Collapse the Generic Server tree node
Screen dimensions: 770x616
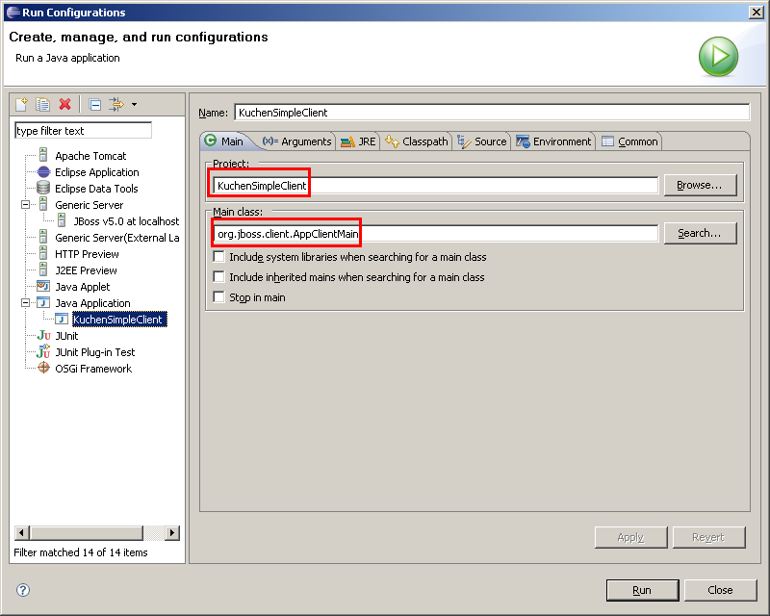coord(26,204)
